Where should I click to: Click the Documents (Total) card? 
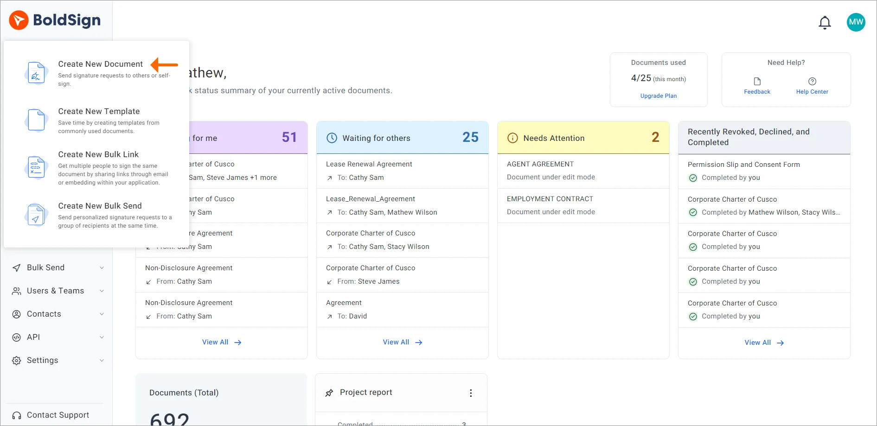[221, 400]
